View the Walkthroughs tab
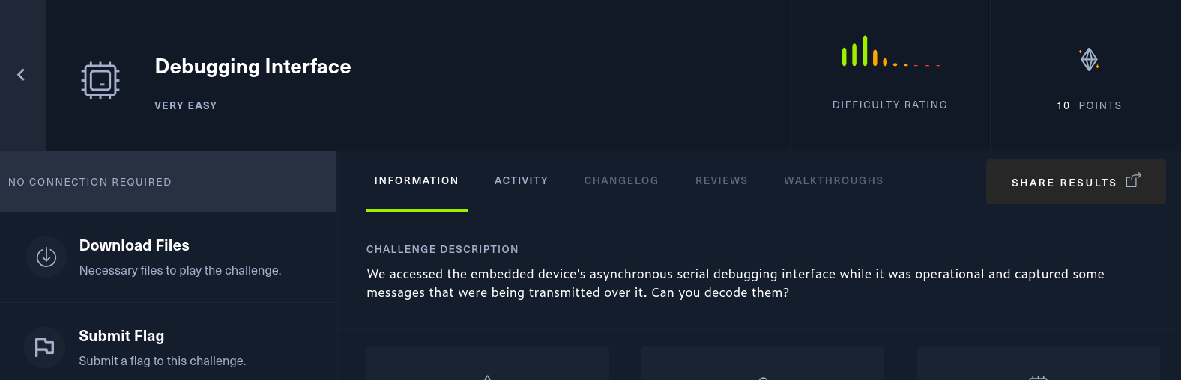This screenshot has width=1181, height=380. click(833, 180)
